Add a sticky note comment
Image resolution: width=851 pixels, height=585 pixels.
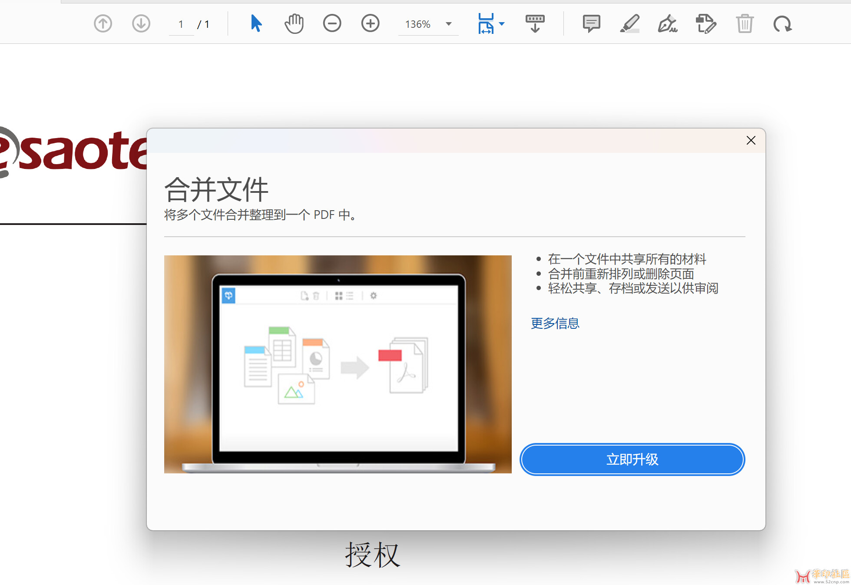[x=591, y=23]
